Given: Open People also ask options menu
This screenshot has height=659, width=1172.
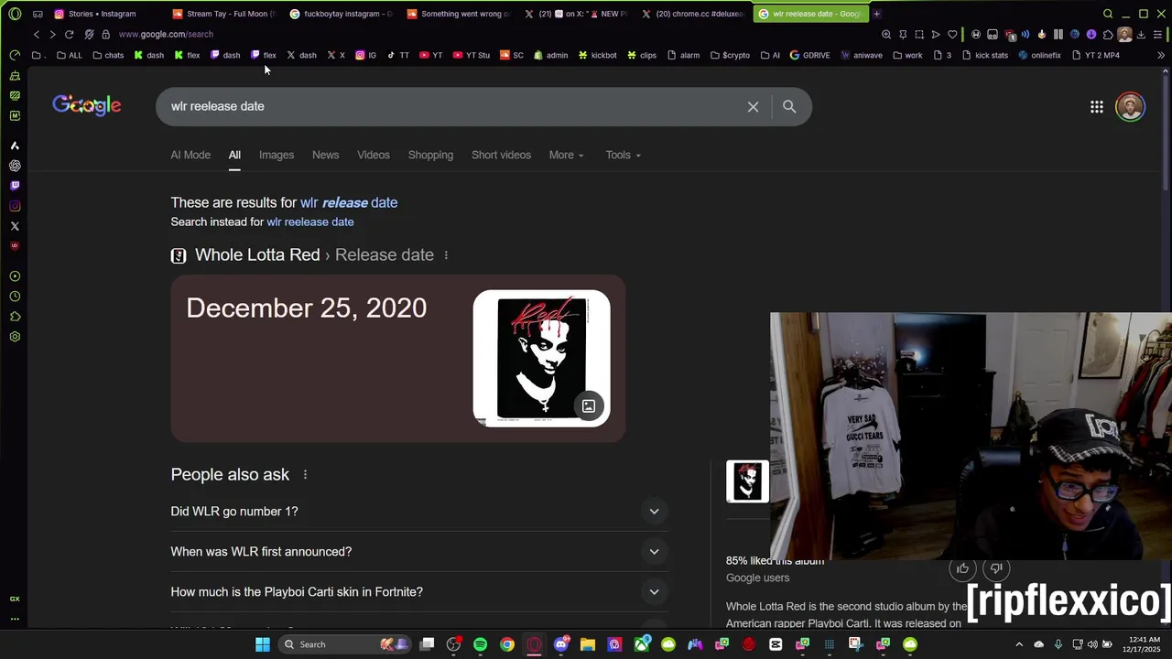Looking at the screenshot, I should click(x=305, y=475).
